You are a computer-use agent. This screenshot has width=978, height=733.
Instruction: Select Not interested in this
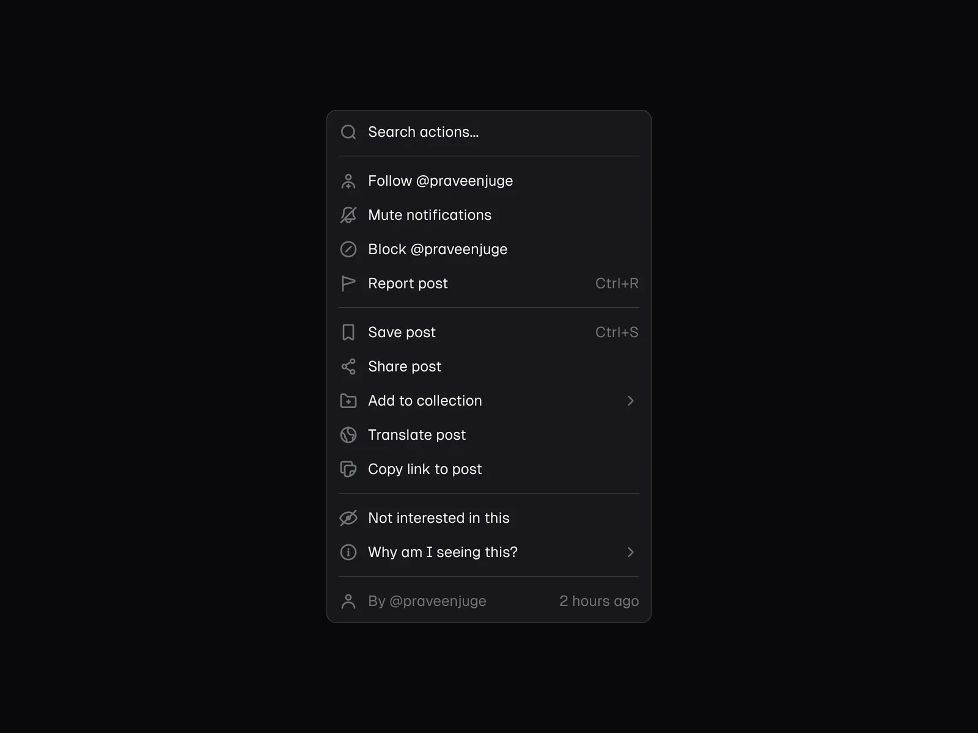point(438,518)
